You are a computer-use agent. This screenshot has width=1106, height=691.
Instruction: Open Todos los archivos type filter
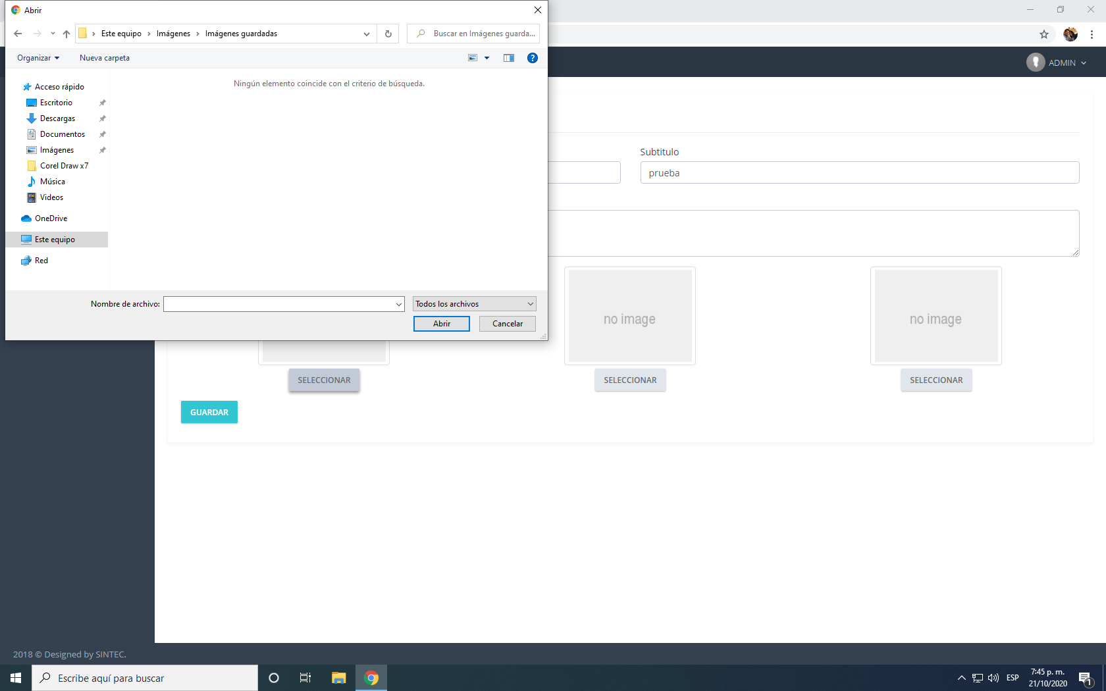(x=475, y=304)
